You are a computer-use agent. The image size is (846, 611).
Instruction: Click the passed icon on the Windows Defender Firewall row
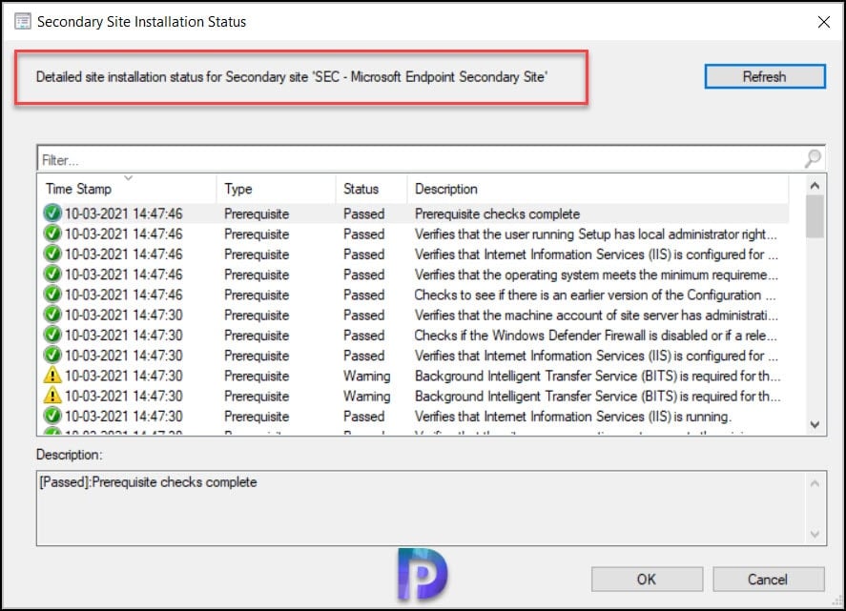pos(52,336)
